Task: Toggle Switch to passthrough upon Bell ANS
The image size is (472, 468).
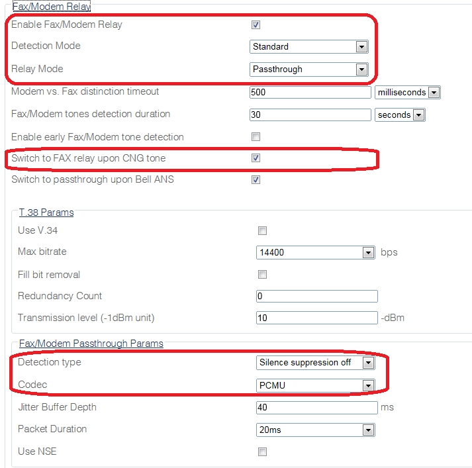Action: 256,179
